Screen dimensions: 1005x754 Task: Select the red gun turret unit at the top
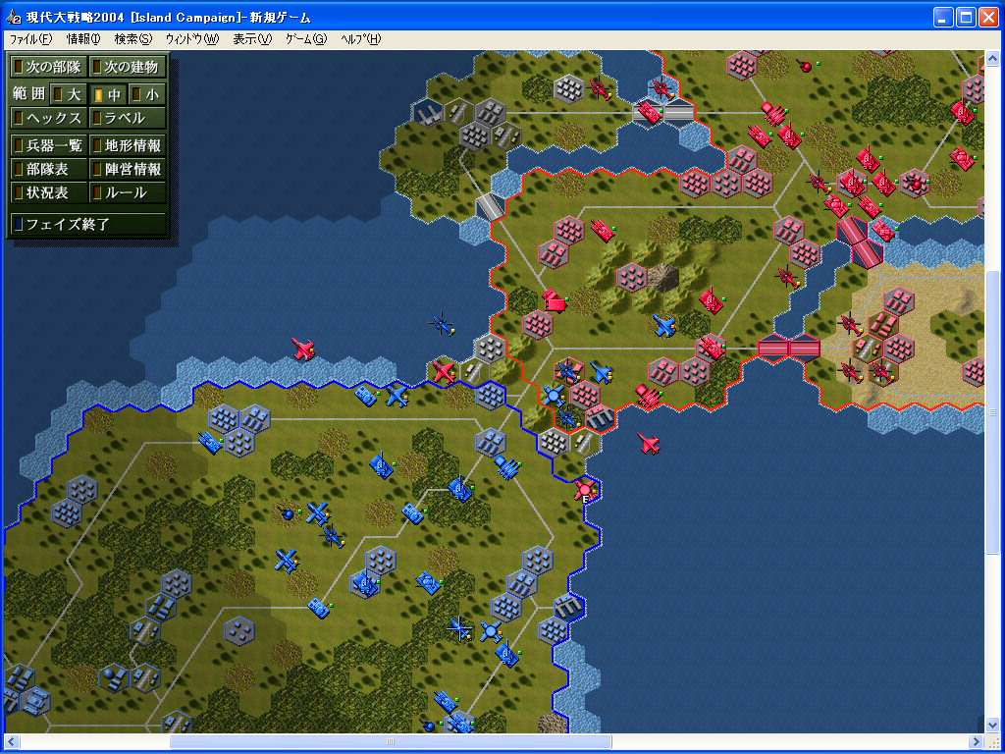coord(805,65)
